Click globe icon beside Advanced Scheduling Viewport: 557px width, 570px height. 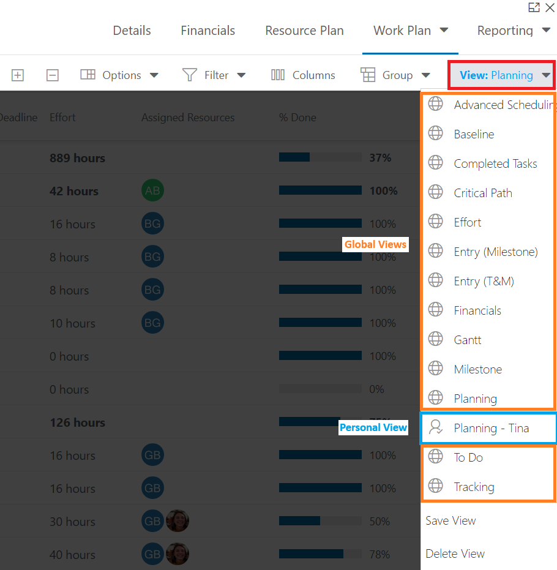click(435, 103)
